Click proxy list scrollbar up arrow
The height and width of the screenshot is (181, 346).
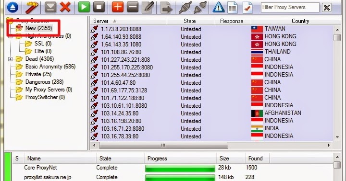(x=337, y=30)
